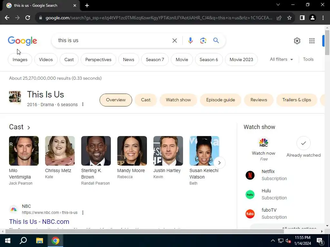
Task: Watch now on NBC for free
Action: click(x=264, y=149)
